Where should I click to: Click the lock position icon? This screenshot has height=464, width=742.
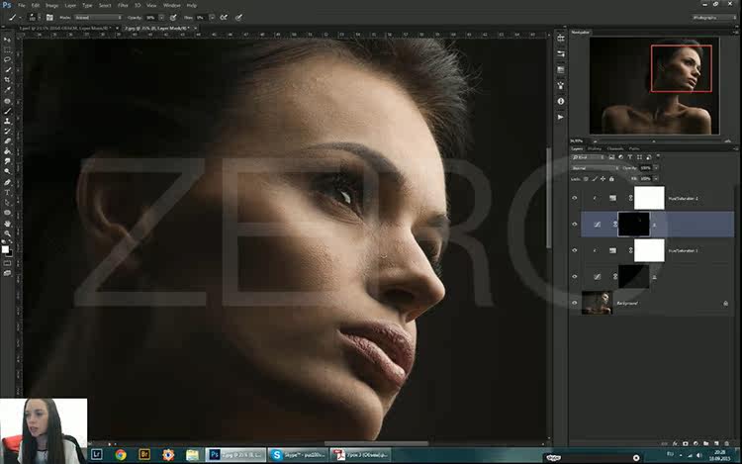tap(603, 179)
